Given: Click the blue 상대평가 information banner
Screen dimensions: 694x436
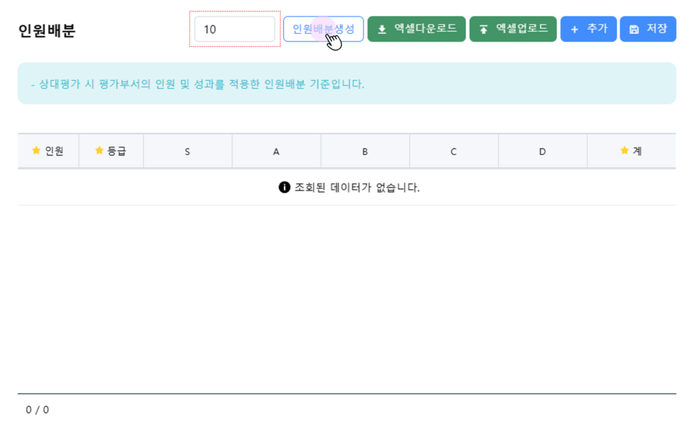Looking at the screenshot, I should [x=346, y=83].
